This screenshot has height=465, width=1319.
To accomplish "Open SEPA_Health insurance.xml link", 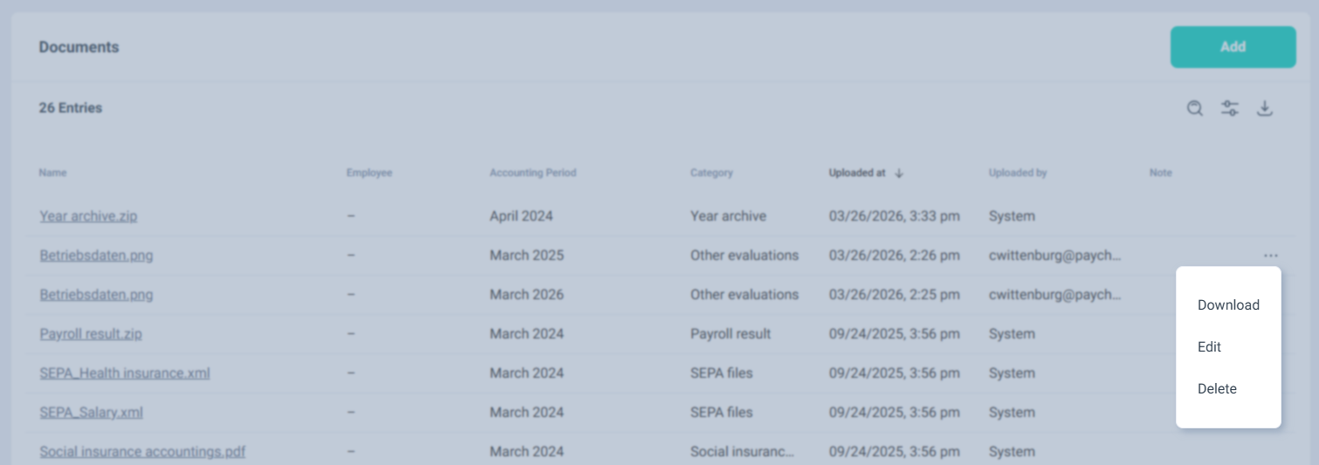I will (x=125, y=373).
